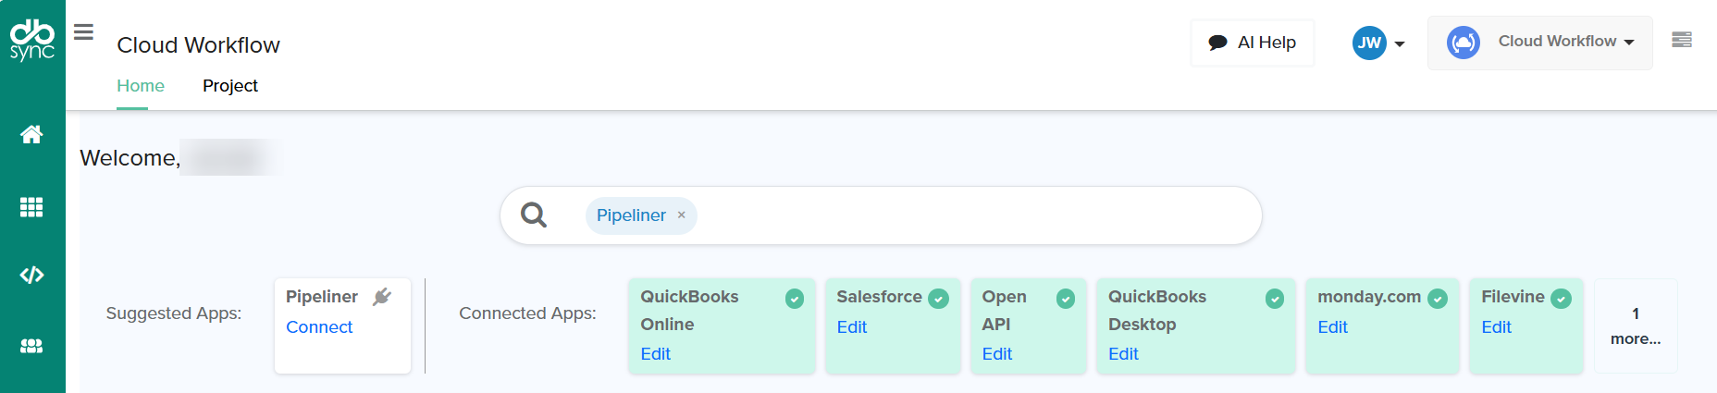Open the top-right list panel icon
Screen dimensions: 1717x393
[1681, 40]
